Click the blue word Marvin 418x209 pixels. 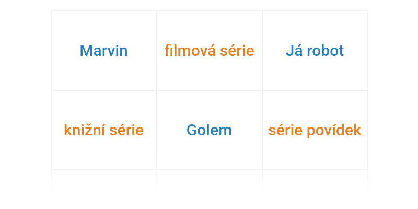point(104,51)
